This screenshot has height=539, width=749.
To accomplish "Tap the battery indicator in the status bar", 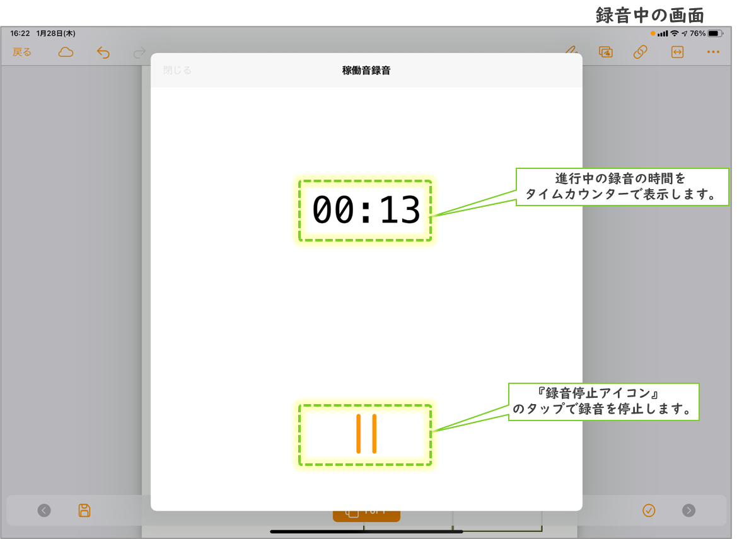I will coord(715,33).
